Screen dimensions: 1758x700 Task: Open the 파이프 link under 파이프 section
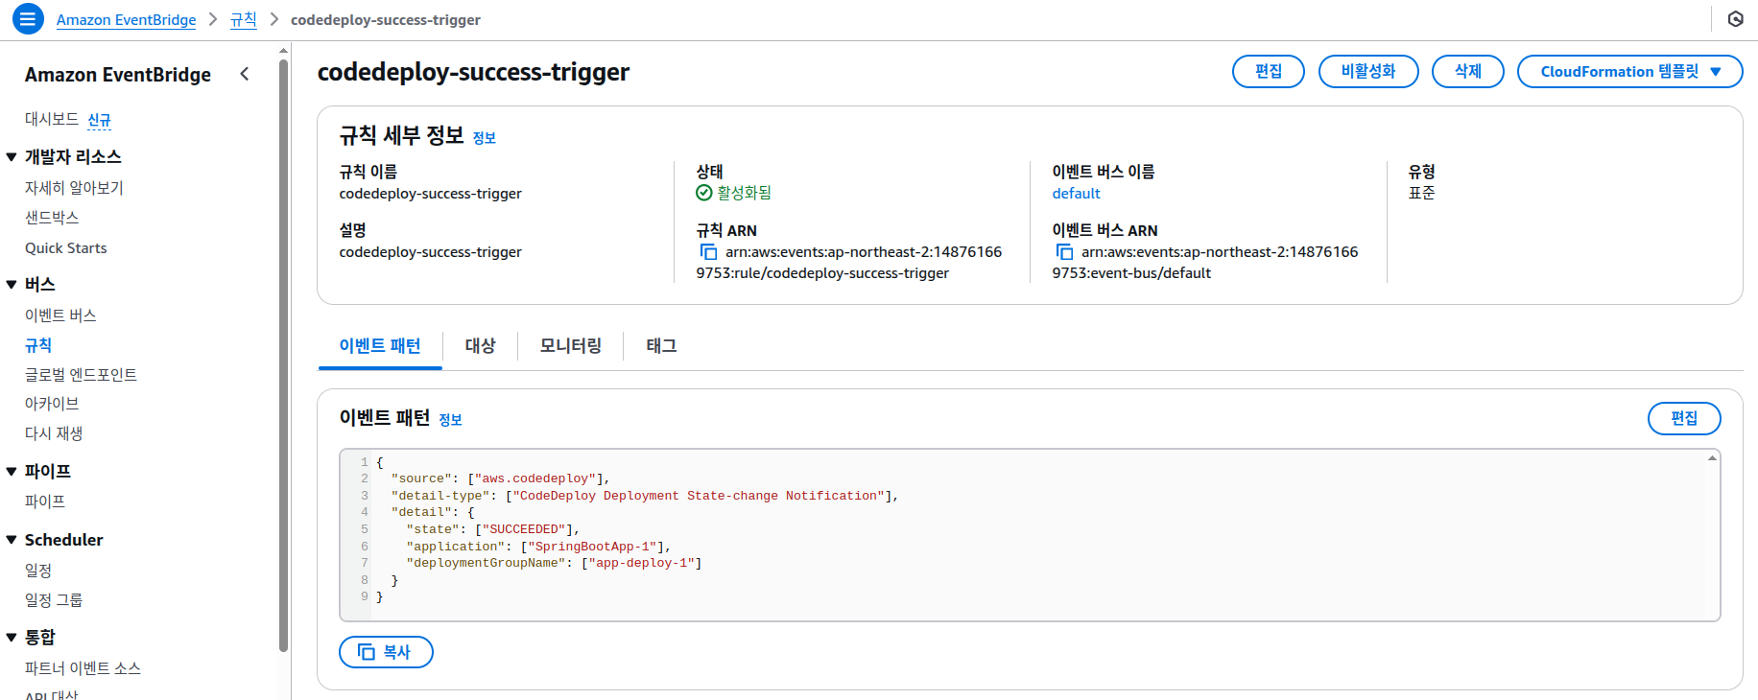tap(45, 502)
